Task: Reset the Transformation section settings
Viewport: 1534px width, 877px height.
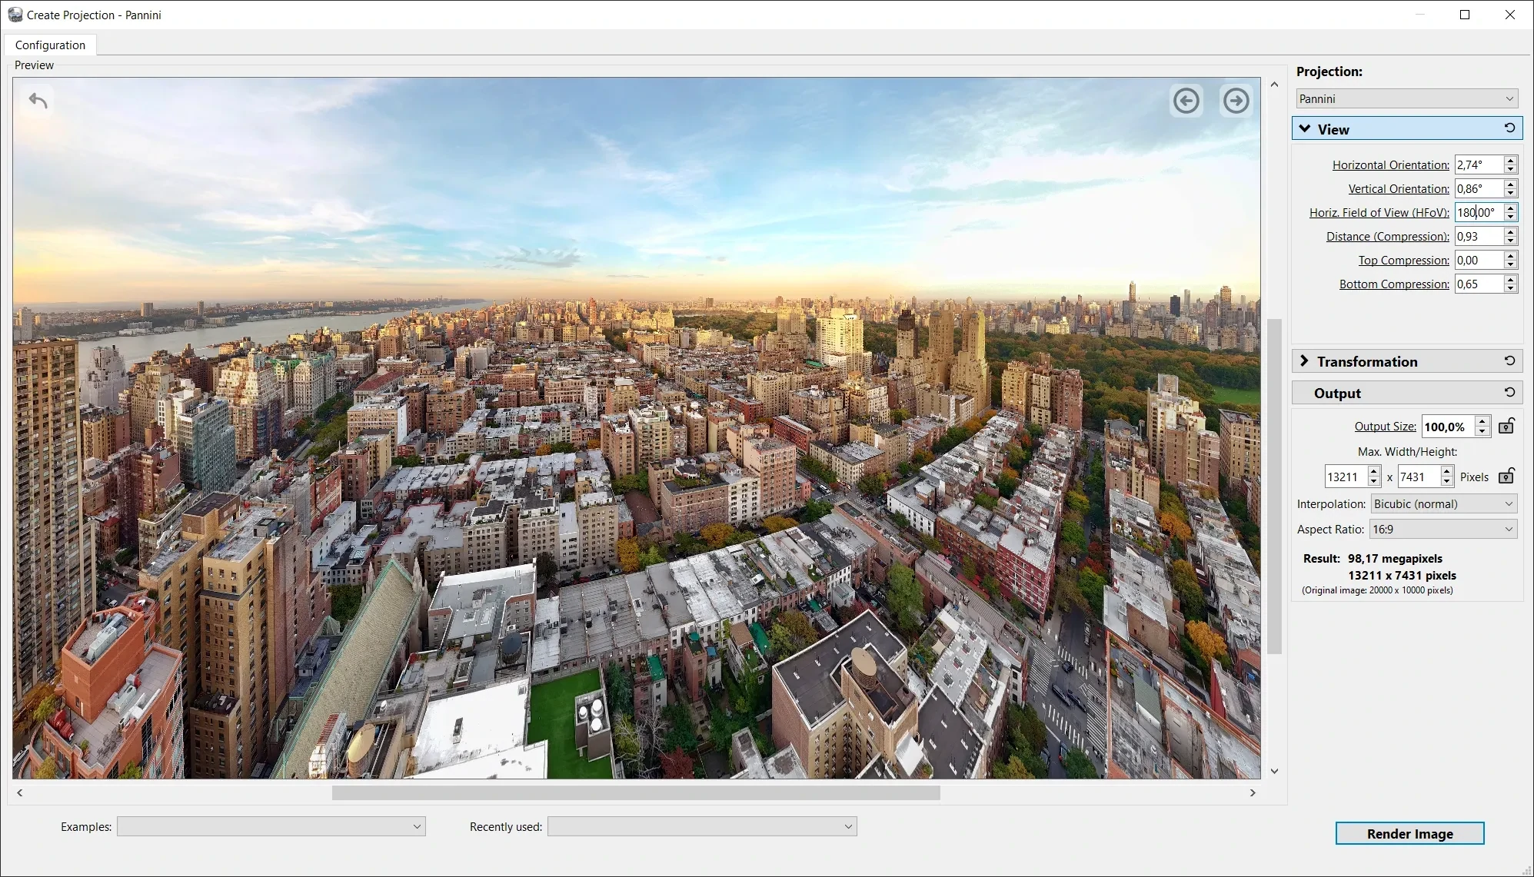Action: point(1509,360)
